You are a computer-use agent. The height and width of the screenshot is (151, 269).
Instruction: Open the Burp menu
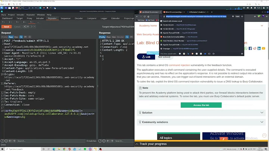(x=4, y=15)
